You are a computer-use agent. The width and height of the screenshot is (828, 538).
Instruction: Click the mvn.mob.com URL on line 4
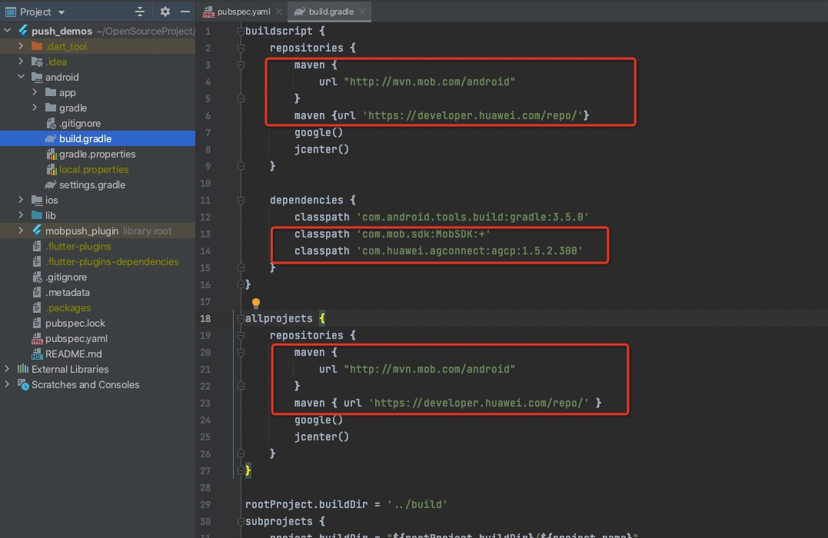coord(429,81)
